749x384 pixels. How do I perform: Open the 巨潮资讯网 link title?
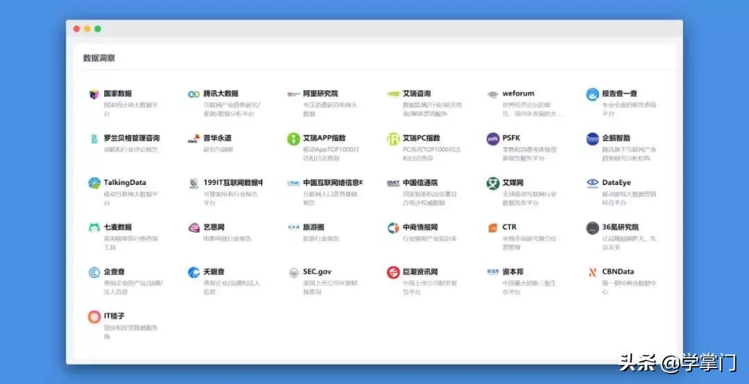(420, 271)
